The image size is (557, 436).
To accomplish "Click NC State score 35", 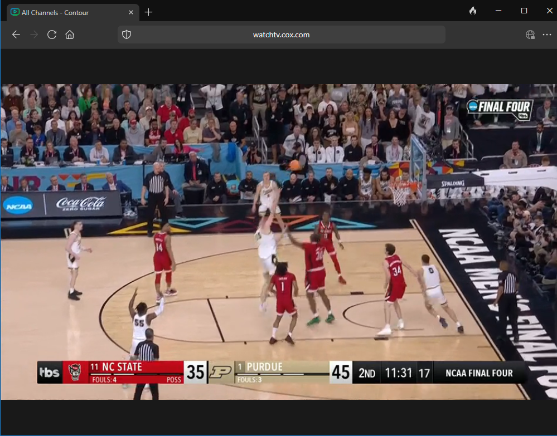I will coord(195,372).
